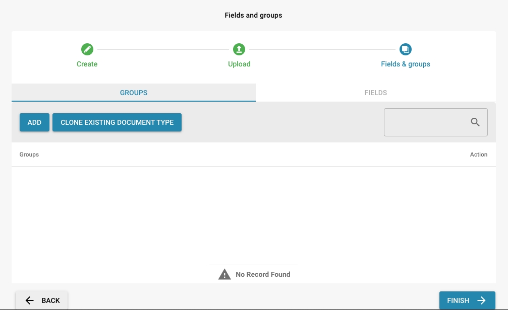Image resolution: width=508 pixels, height=310 pixels.
Task: Click the green pencil Create step icon
Action: 87,49
